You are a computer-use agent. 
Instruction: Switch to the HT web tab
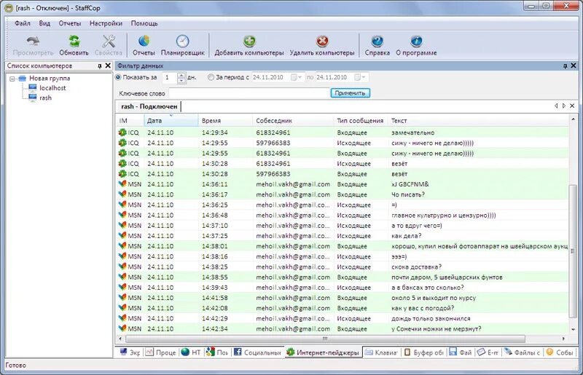191,352
